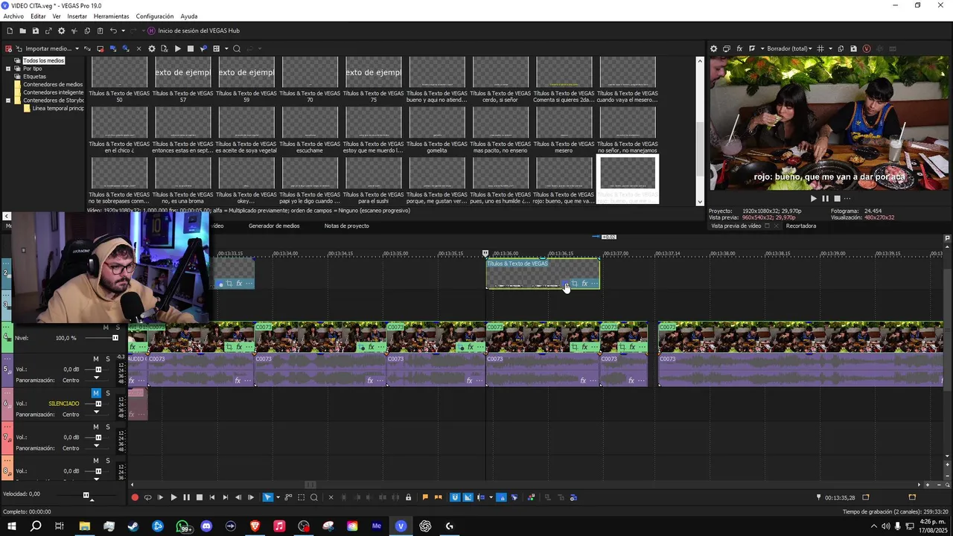Open the Archivo menu
The width and height of the screenshot is (953, 536).
pos(13,16)
